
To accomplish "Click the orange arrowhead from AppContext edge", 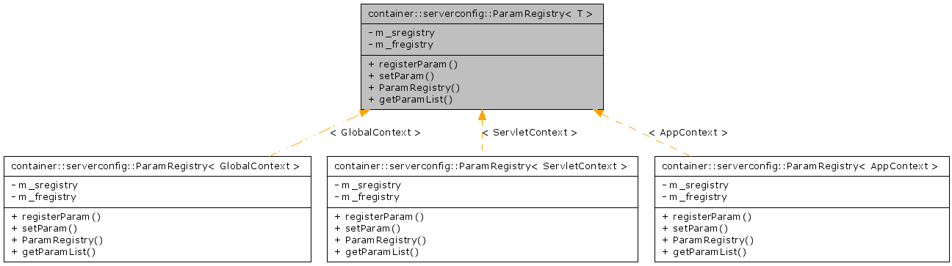I will point(599,114).
